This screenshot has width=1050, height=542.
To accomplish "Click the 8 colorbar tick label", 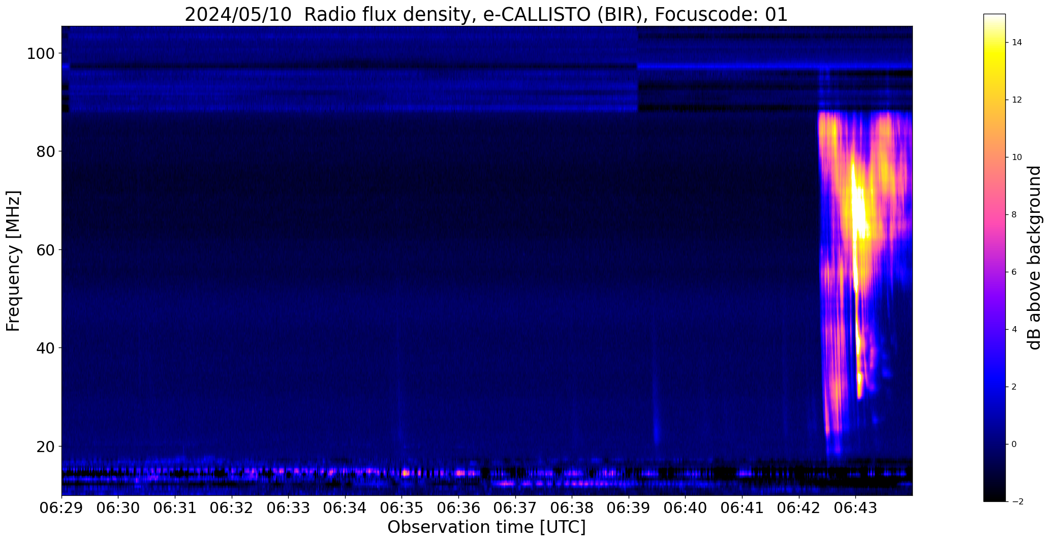I will (x=1014, y=215).
